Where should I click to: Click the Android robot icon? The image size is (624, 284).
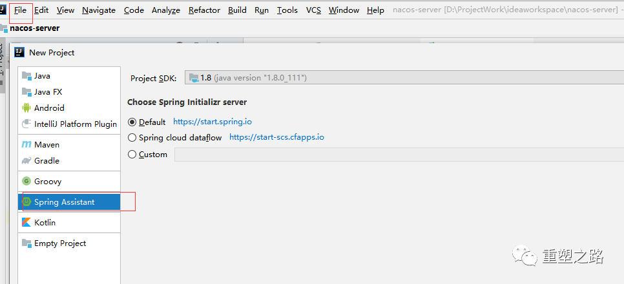(26, 108)
